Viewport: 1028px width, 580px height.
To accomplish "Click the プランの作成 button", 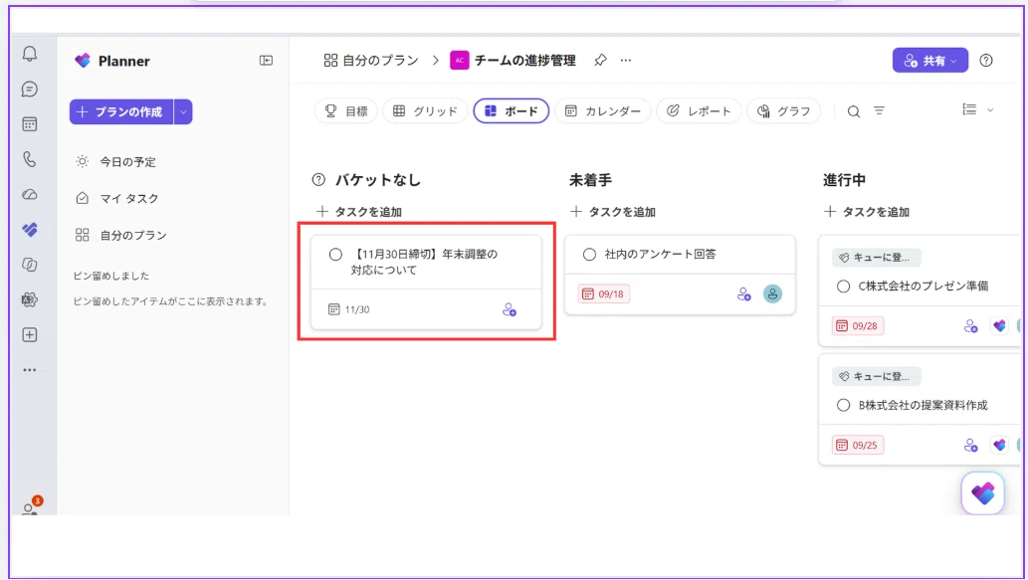I will point(121,112).
